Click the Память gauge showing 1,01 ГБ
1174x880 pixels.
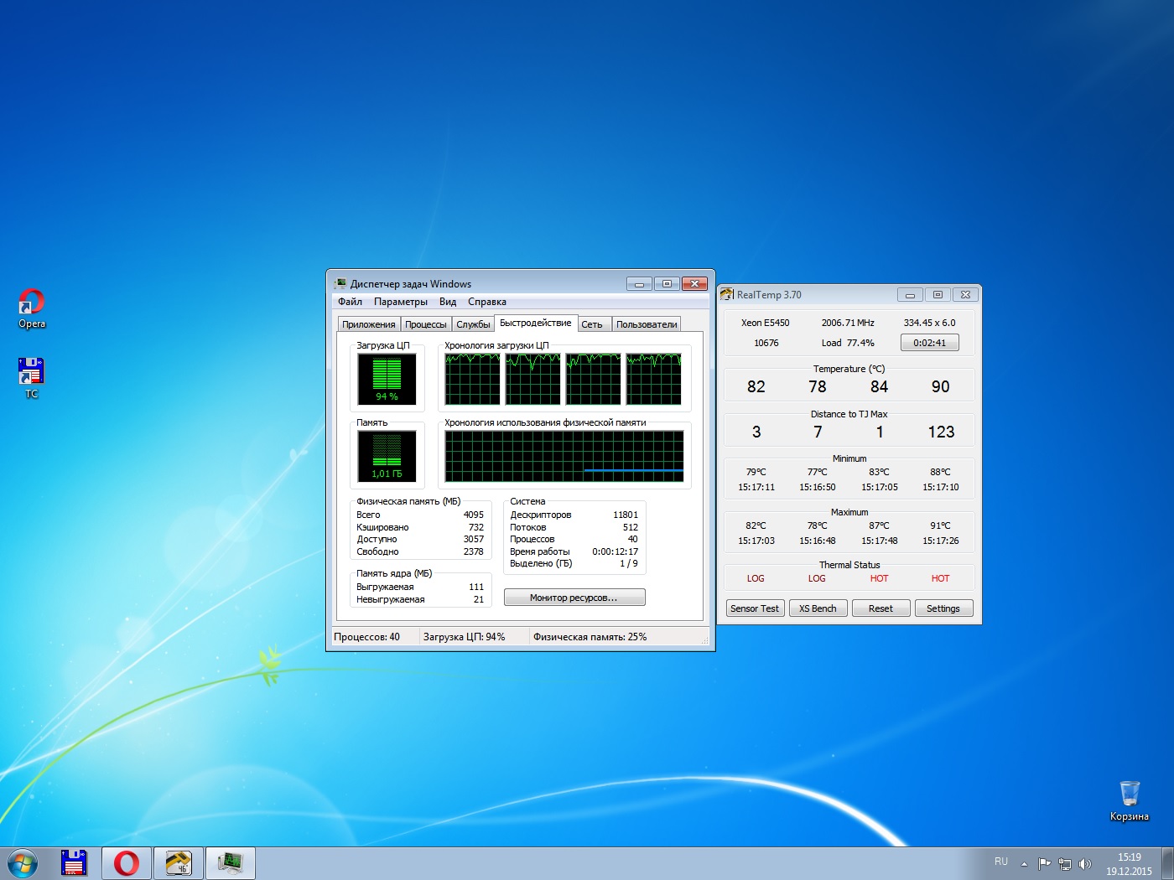(387, 456)
